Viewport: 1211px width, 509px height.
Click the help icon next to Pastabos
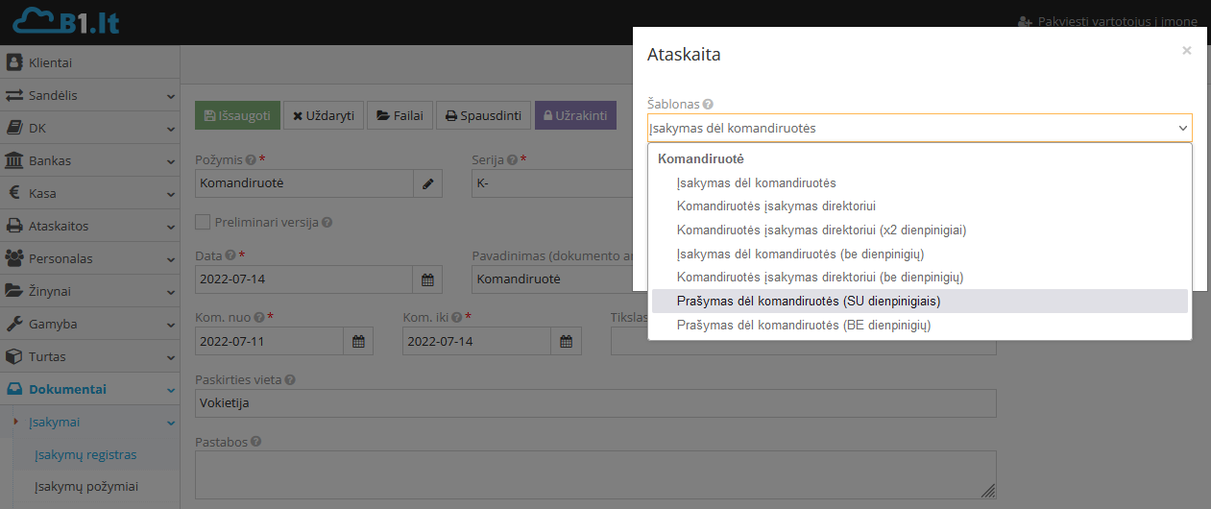[256, 442]
